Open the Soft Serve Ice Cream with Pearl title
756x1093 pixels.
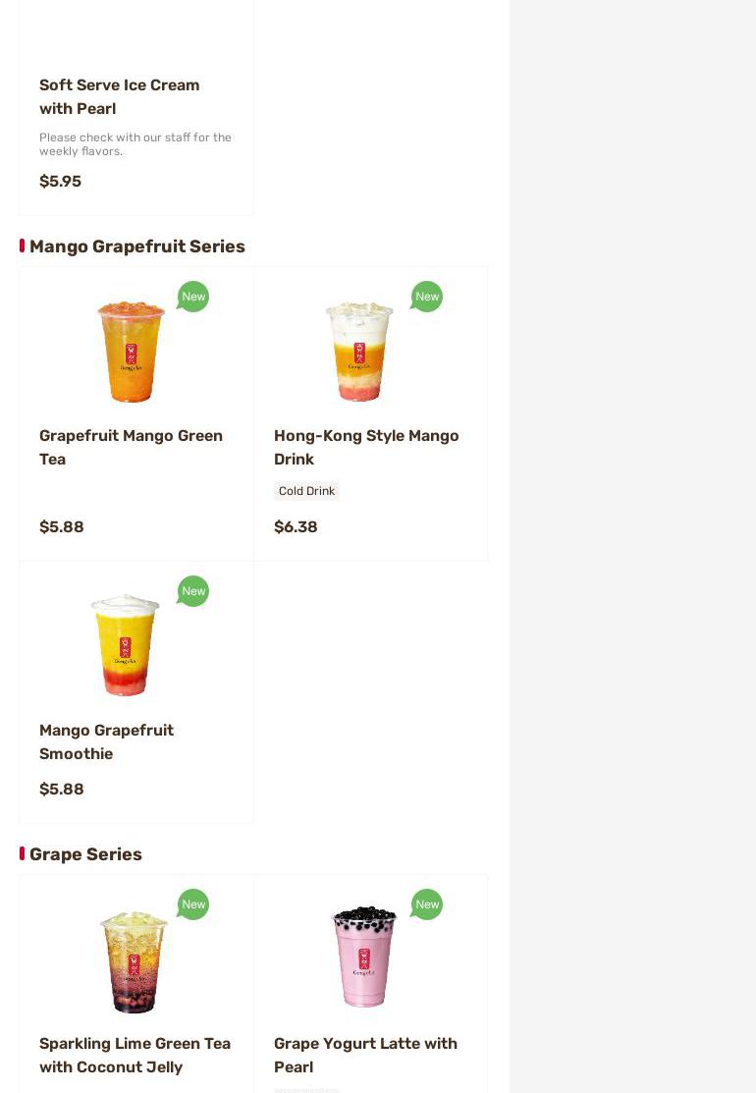[x=119, y=96]
